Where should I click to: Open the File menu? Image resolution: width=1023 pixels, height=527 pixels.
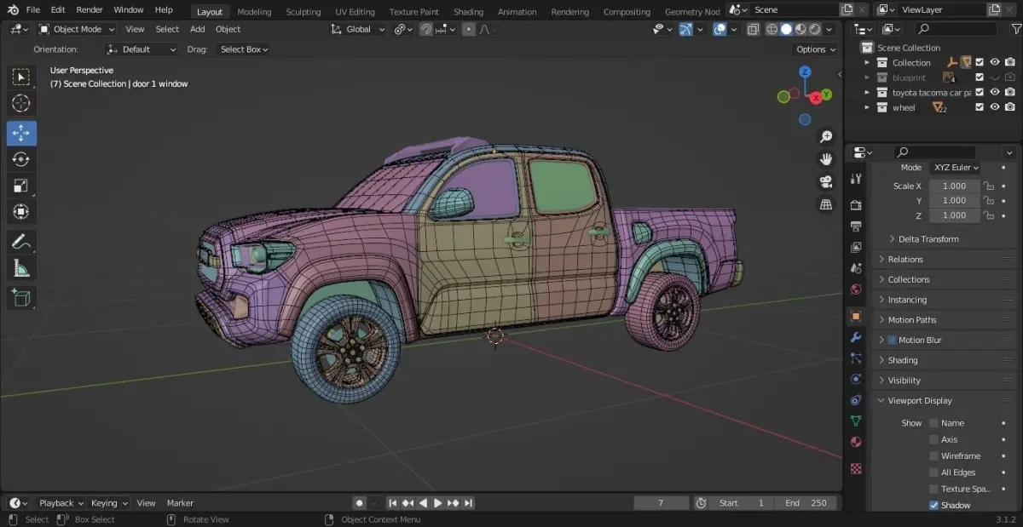tap(33, 10)
